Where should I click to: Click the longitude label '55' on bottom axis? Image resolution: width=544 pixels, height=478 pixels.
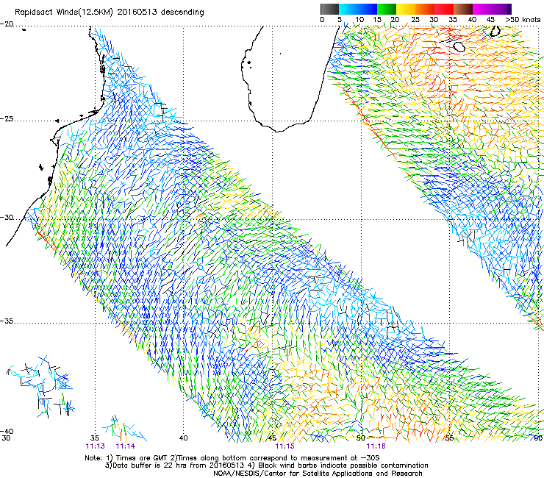tap(449, 438)
